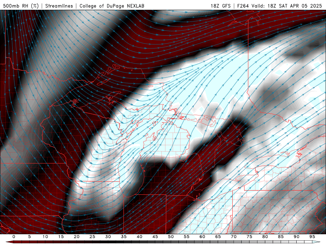Screen dimensions: 326x244
Task: Select the "70" label on the color scale
Action: [x=233, y=237]
